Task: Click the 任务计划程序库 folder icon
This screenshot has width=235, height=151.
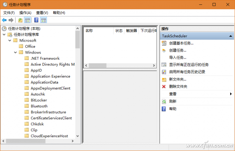Action: tap(10, 35)
